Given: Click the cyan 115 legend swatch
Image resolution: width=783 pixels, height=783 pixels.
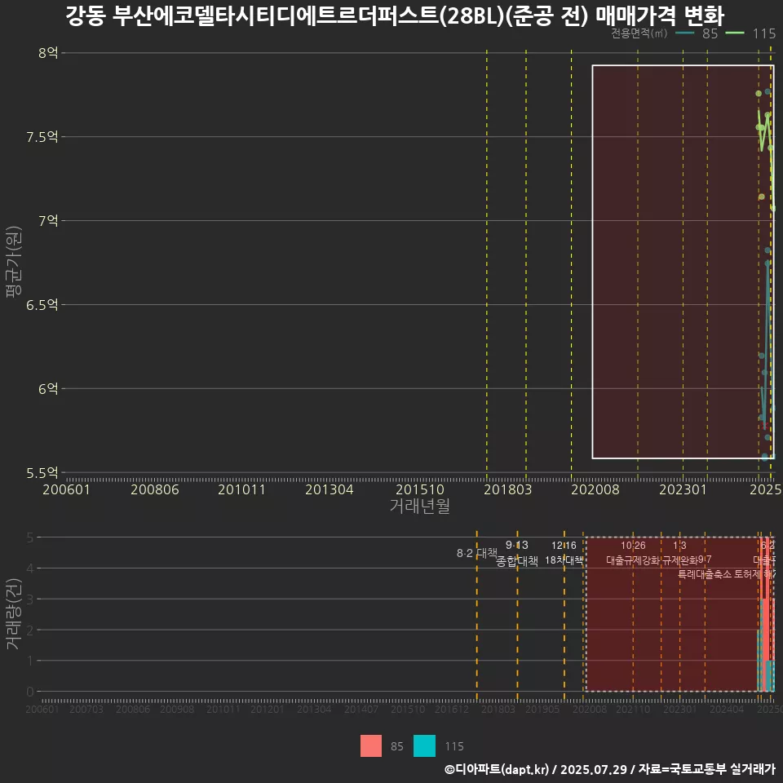Looking at the screenshot, I should [424, 745].
